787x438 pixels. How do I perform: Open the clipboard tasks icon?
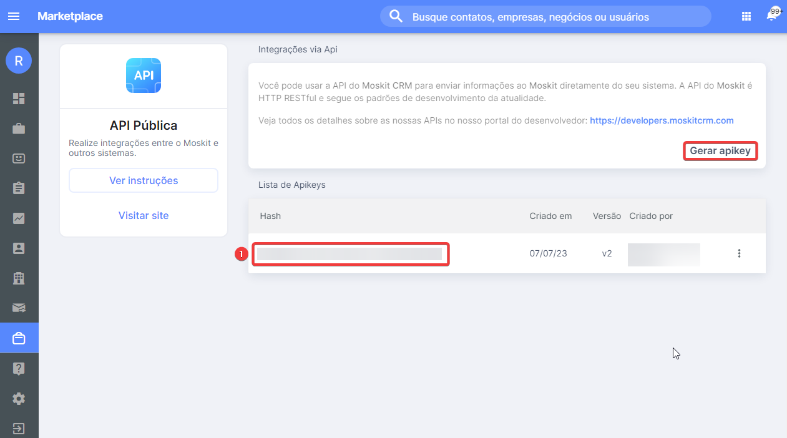[19, 188]
